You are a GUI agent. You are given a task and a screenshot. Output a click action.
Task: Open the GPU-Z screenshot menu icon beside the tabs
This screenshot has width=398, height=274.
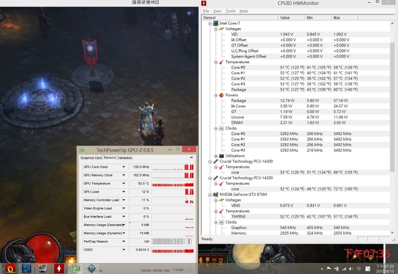(191, 158)
